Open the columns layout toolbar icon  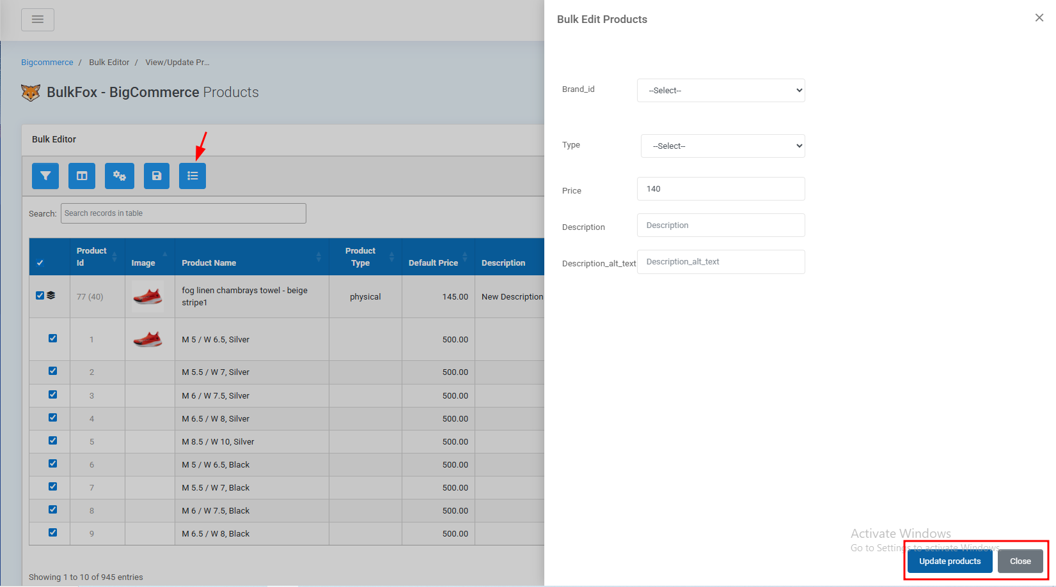pos(82,176)
